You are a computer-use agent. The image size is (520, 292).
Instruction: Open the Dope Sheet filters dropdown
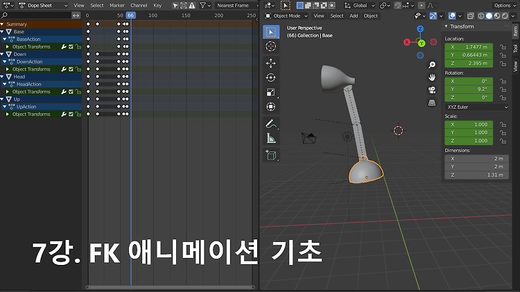tap(205, 6)
